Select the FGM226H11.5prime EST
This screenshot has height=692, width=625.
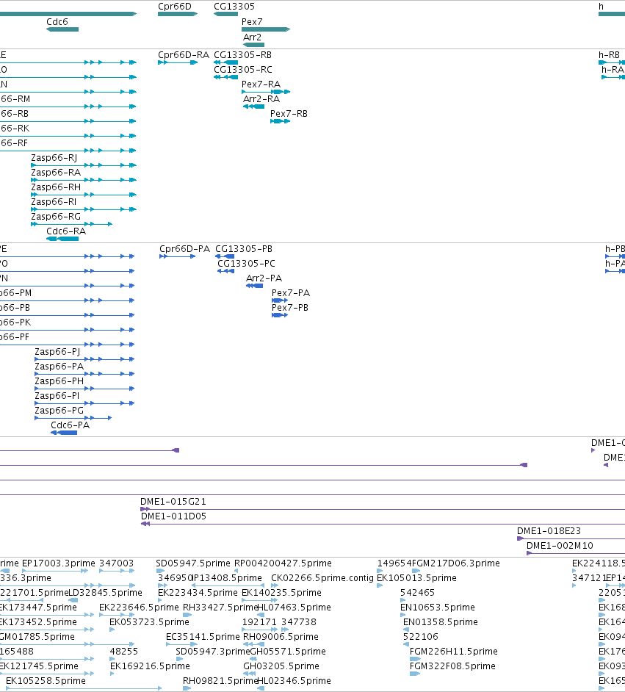click(x=415, y=659)
